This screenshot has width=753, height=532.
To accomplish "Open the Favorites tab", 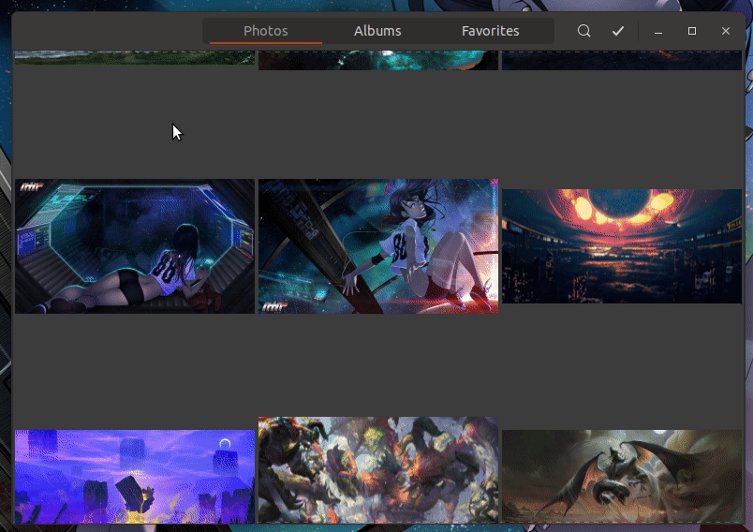I will coord(491,31).
